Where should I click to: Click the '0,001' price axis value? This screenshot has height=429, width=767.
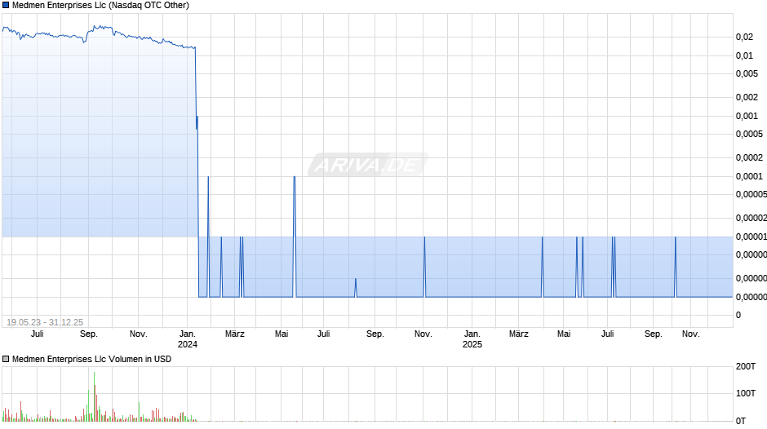(747, 116)
